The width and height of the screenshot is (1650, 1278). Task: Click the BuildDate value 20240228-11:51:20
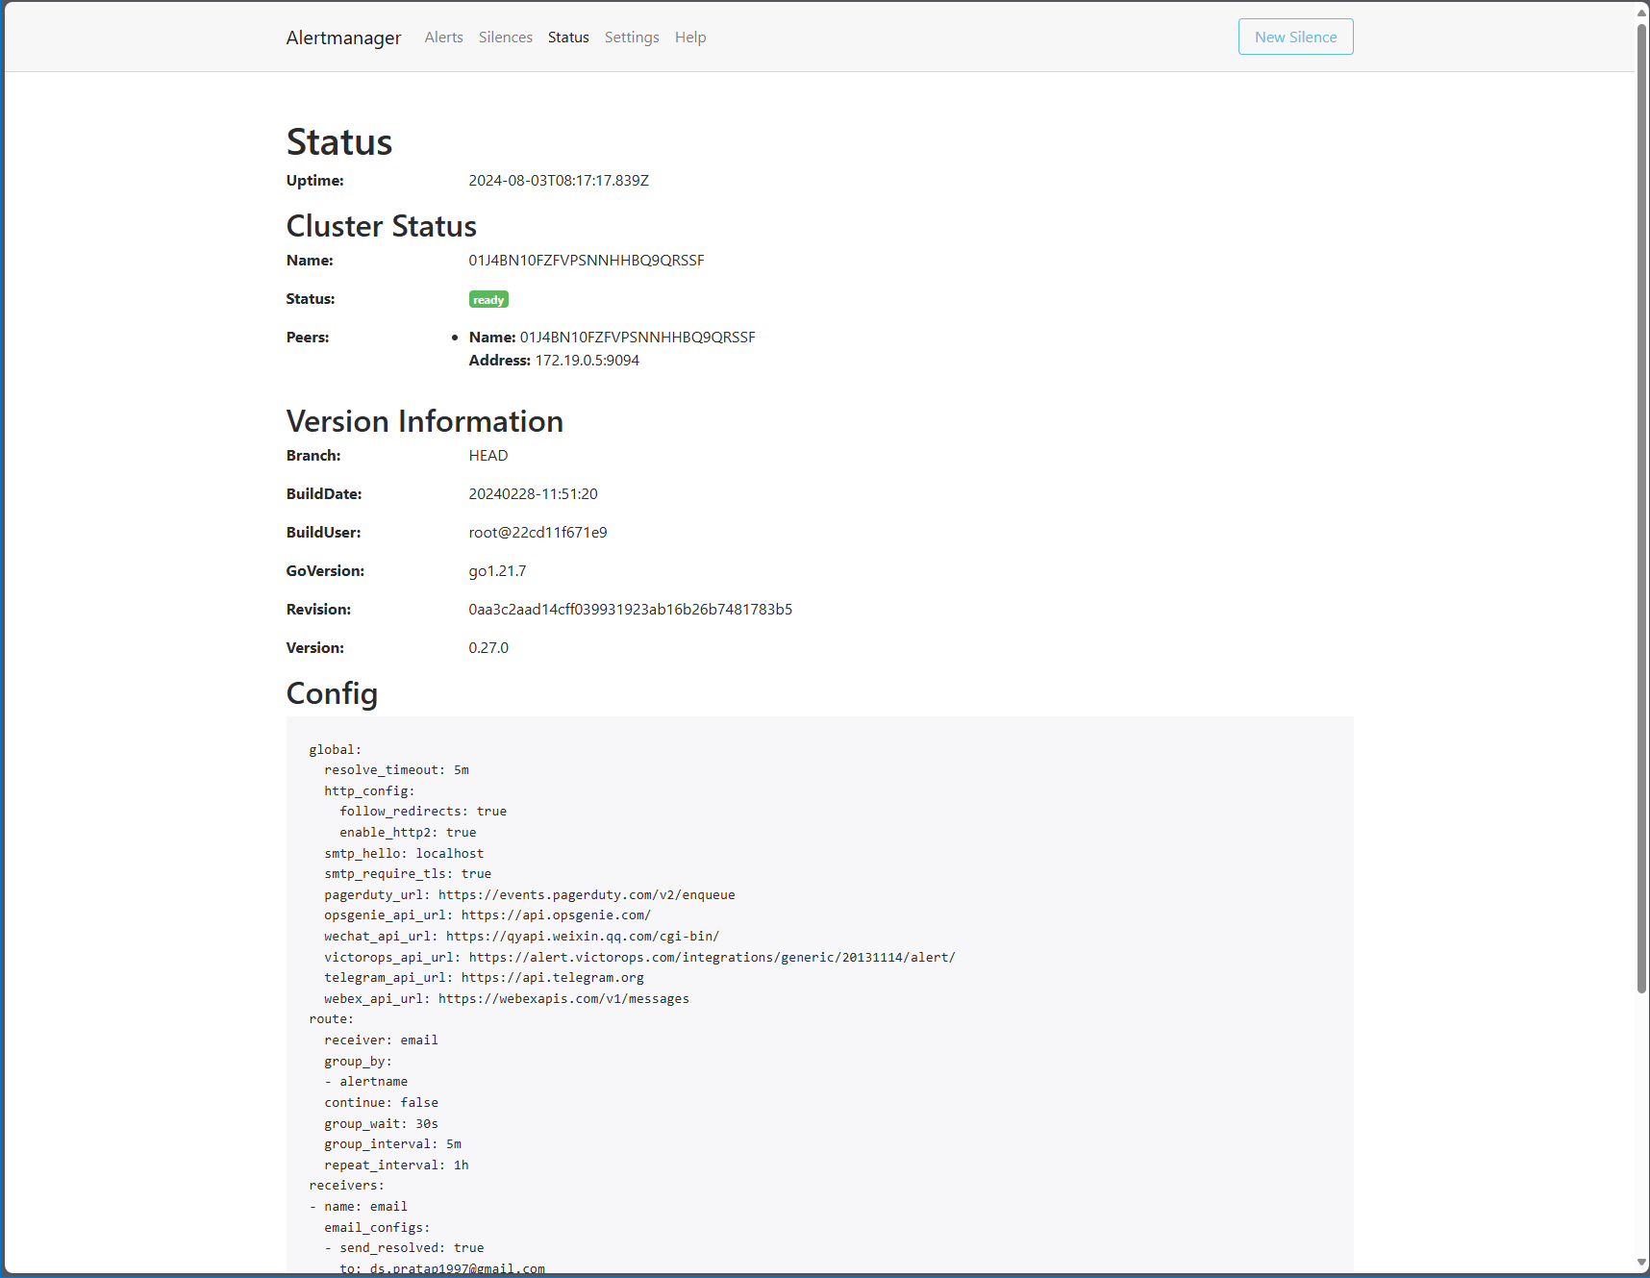tap(533, 494)
